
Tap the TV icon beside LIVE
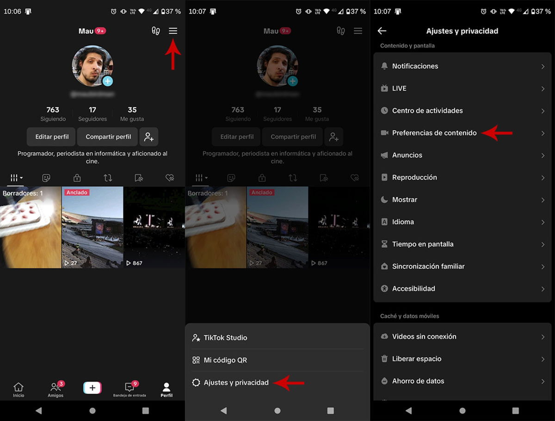[x=384, y=88]
